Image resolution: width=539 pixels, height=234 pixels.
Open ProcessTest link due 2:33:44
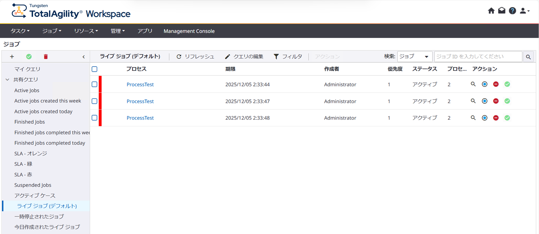point(140,84)
